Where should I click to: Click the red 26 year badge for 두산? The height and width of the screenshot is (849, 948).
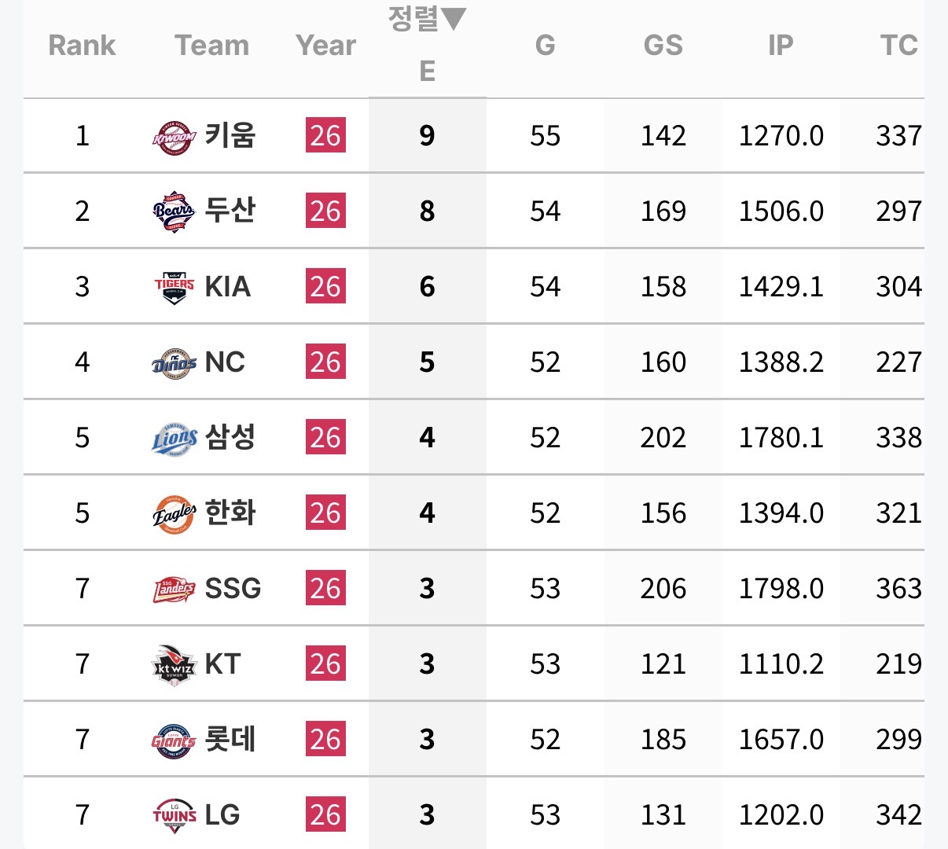325,211
